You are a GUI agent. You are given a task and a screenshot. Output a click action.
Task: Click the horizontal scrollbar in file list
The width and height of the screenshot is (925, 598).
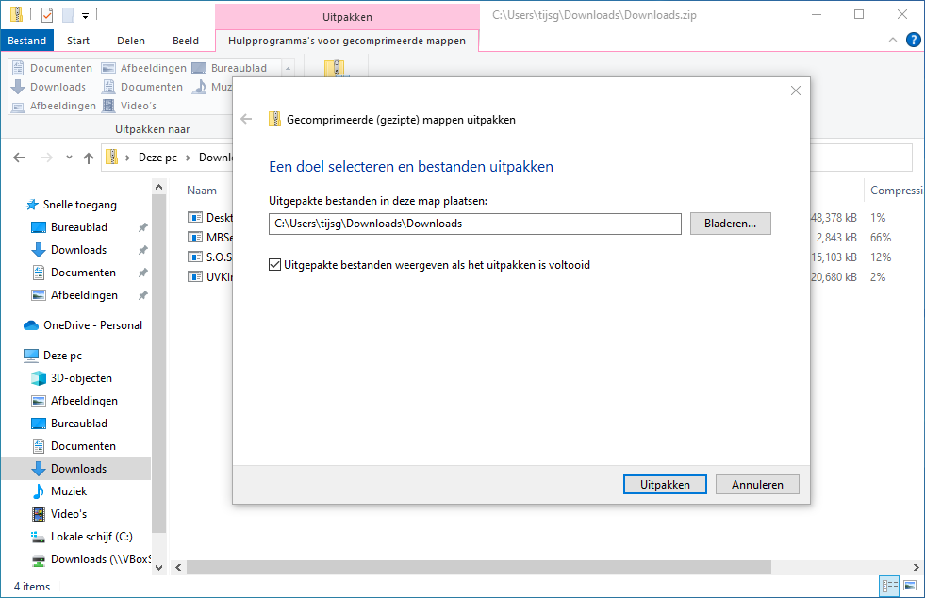471,567
